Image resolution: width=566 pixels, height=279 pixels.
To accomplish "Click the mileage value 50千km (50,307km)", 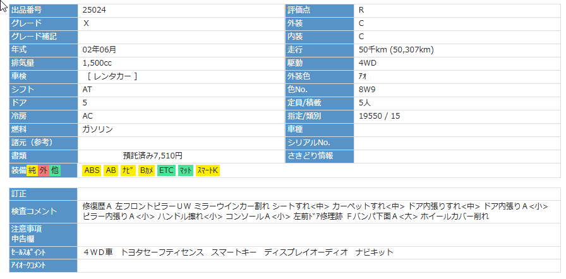I will pyautogui.click(x=395, y=50).
